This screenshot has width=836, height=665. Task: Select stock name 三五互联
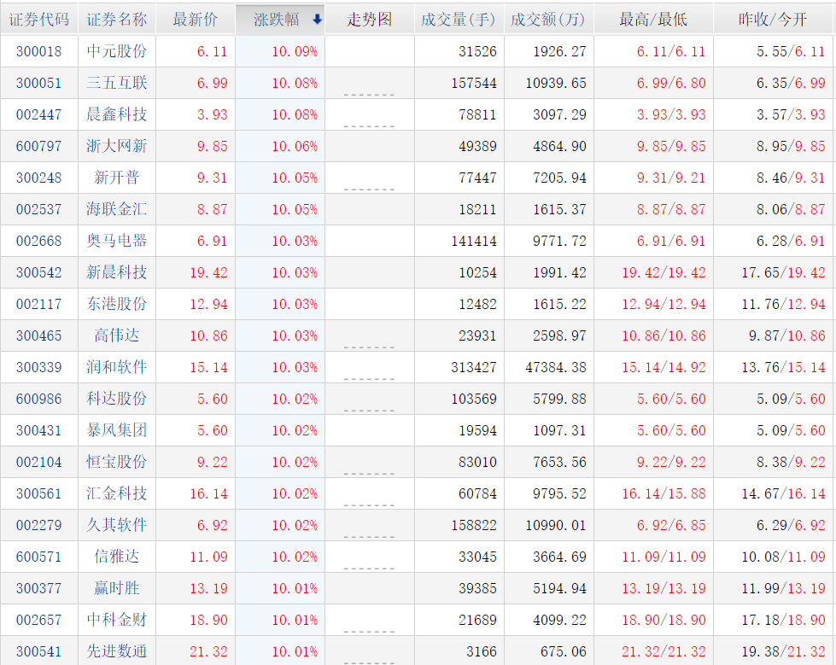click(x=117, y=83)
